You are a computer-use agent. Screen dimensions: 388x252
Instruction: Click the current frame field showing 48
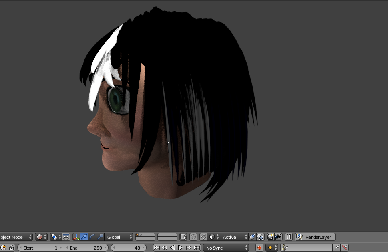click(129, 248)
